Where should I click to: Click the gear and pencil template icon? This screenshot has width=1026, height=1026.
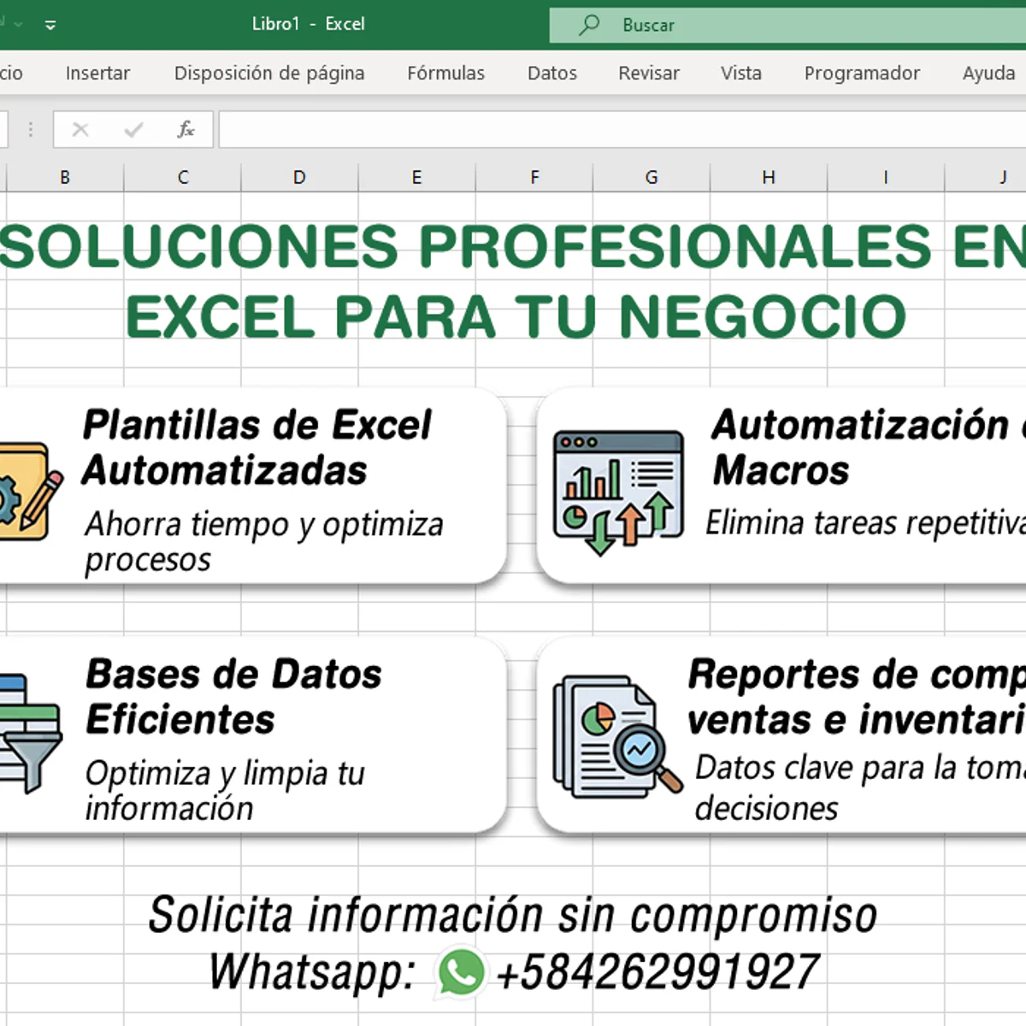tap(30, 492)
